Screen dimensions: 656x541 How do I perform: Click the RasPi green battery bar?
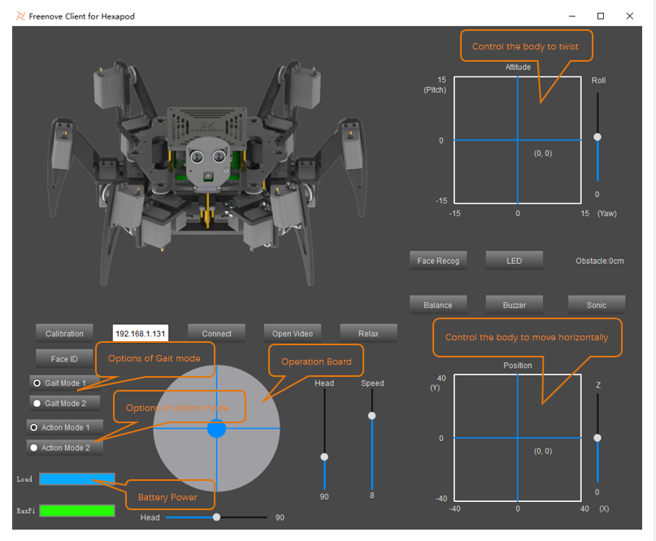point(77,510)
